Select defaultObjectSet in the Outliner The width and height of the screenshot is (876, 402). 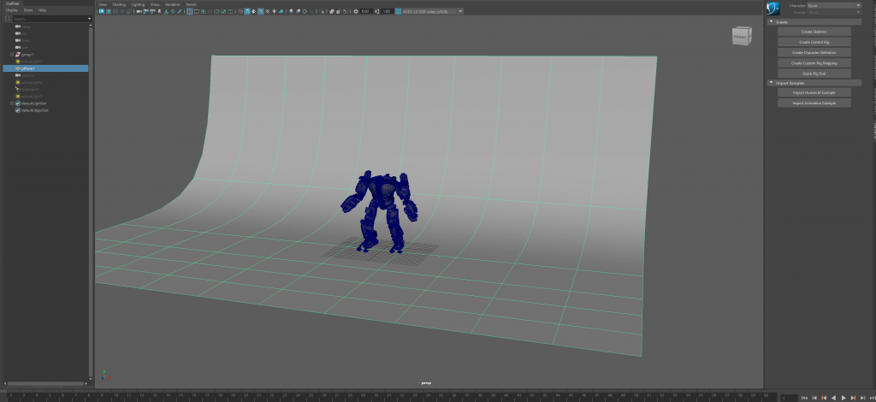coord(34,110)
